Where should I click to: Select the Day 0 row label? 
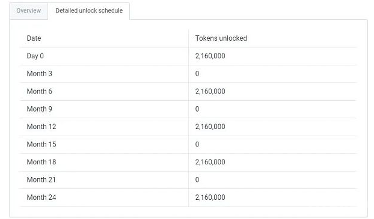(x=35, y=56)
